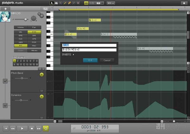Toggle the POR parameter button

tap(34, 42)
